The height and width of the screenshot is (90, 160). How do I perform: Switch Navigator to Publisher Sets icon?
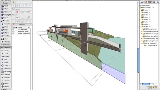coord(158,2)
